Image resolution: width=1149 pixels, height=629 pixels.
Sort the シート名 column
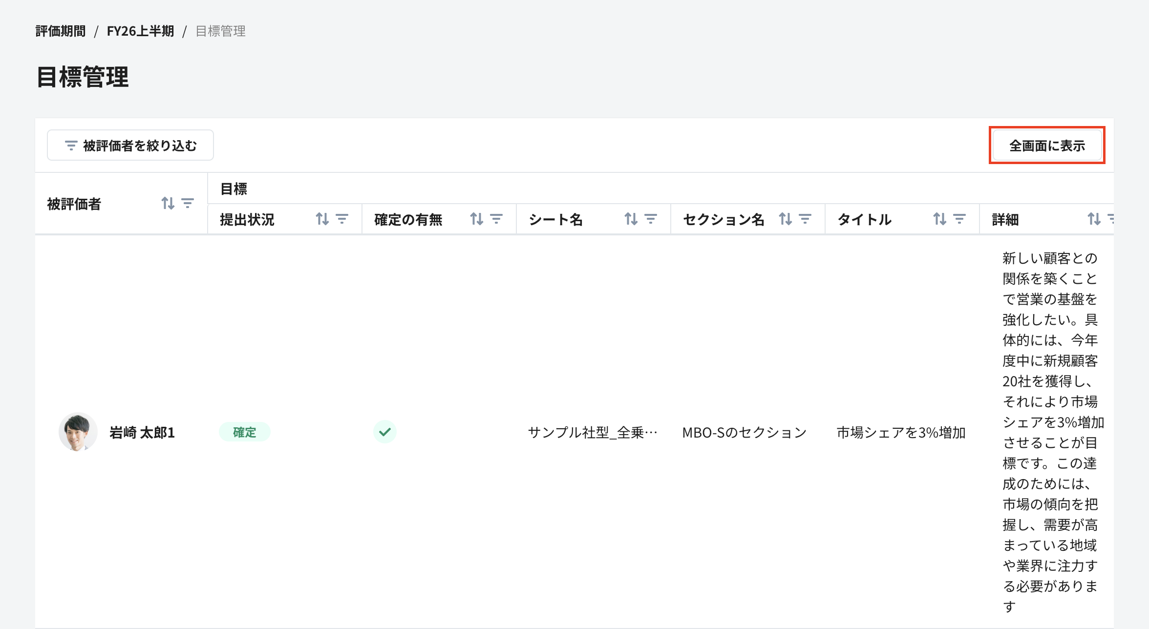click(631, 219)
